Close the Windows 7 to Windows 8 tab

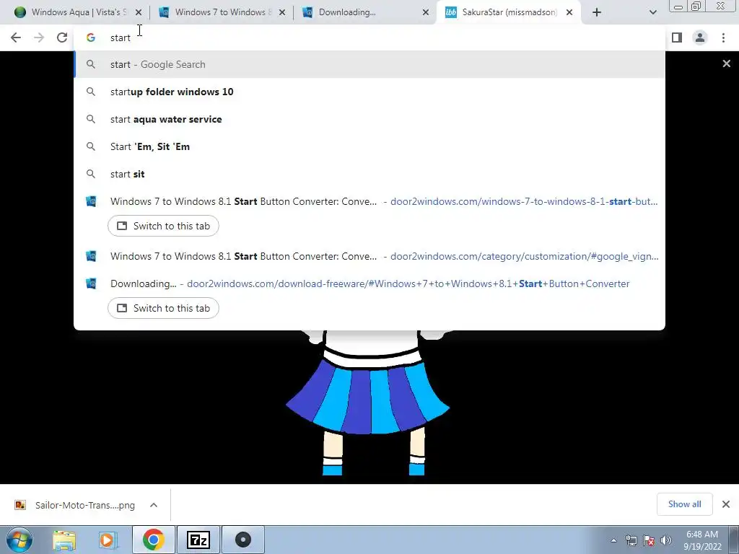pyautogui.click(x=282, y=12)
